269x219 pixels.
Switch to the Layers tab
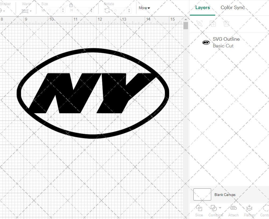pos(203,8)
